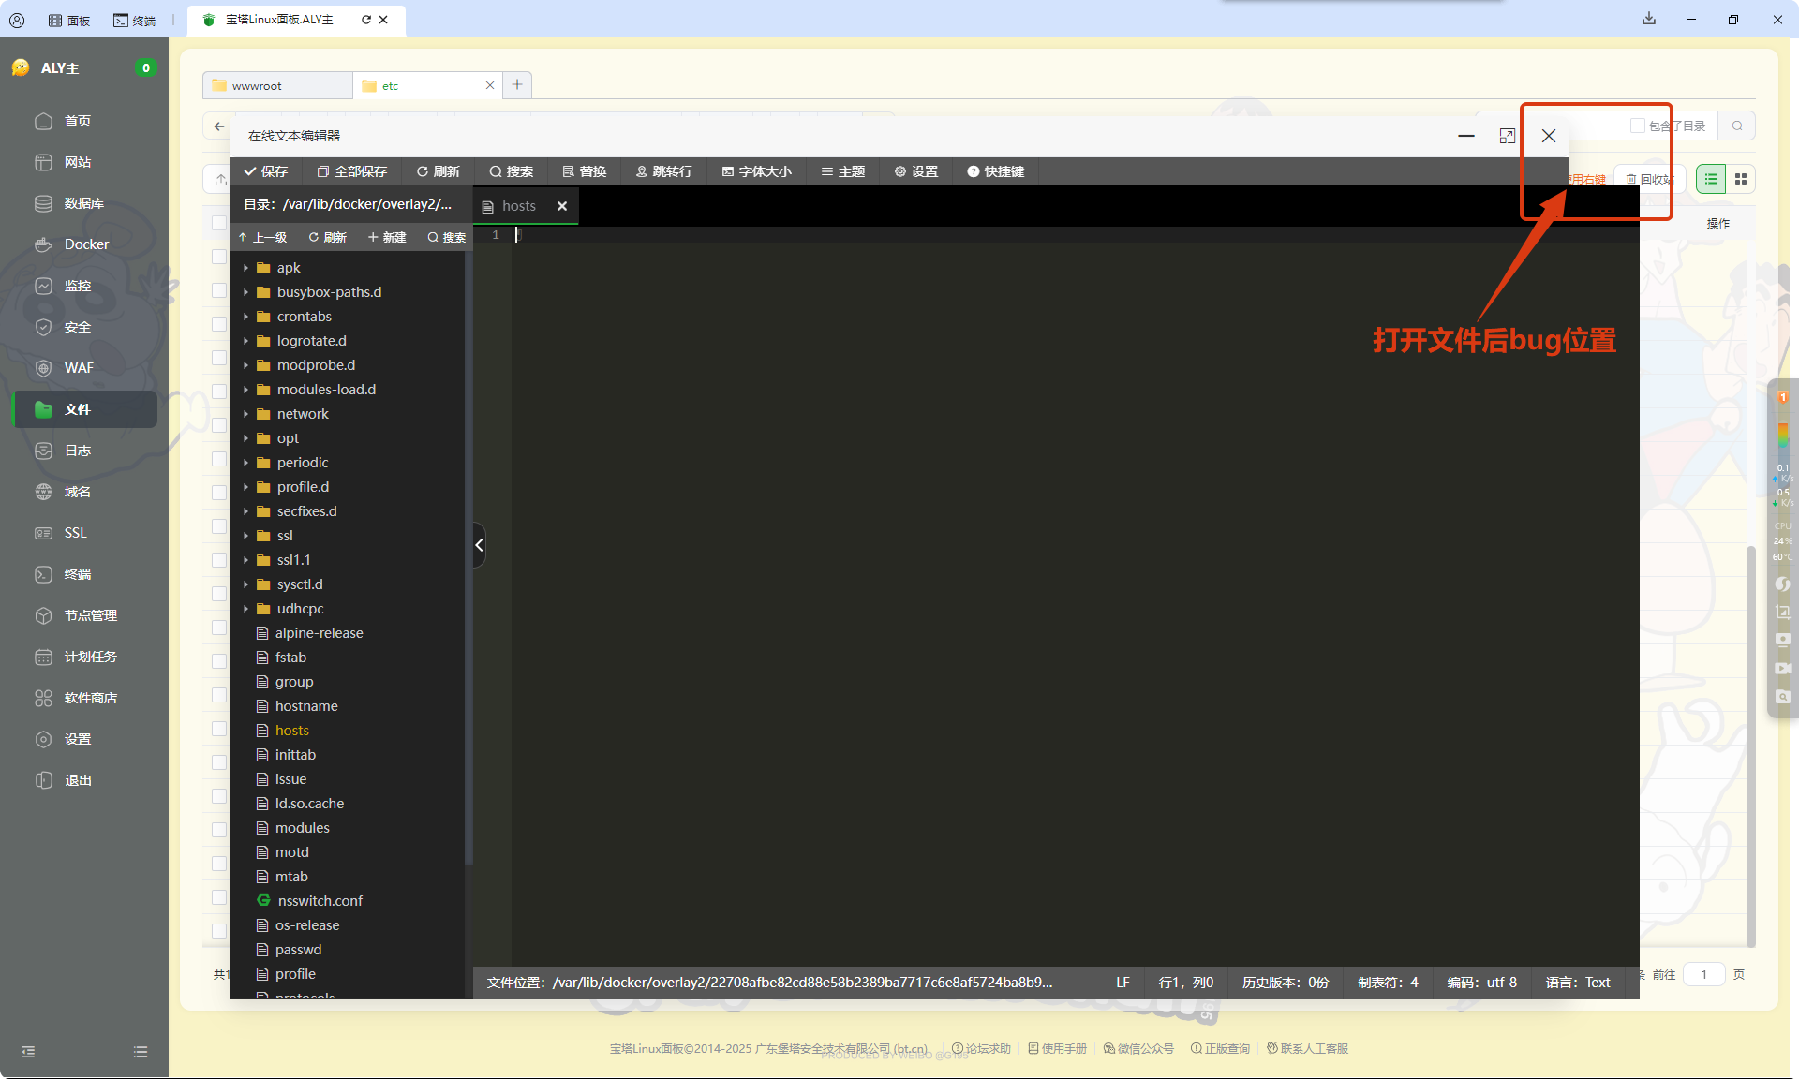1799x1079 pixels.
Task: Open the 搜索 search tool in the editor toolbar
Action: click(511, 171)
